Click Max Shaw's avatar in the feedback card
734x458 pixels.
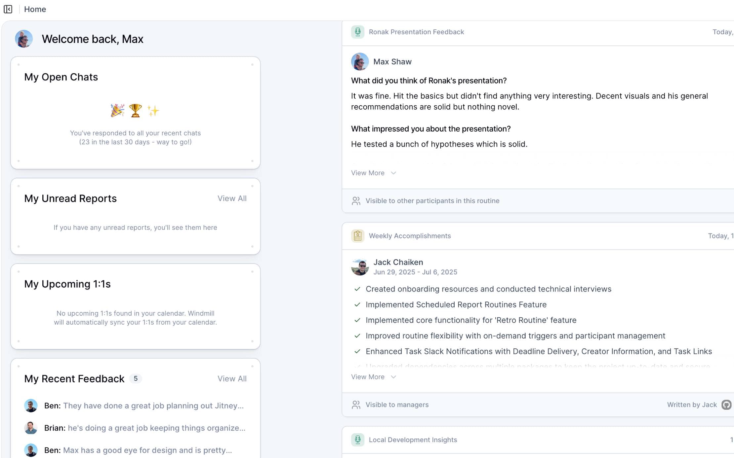point(360,62)
